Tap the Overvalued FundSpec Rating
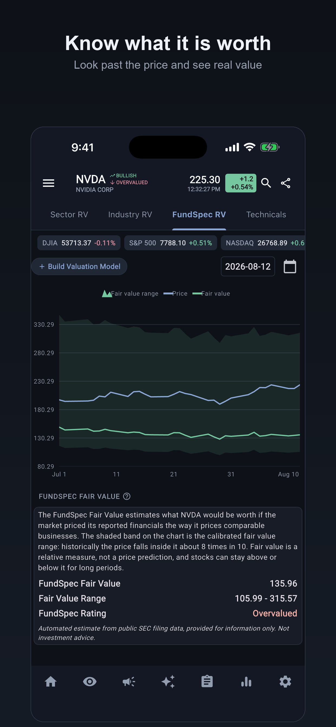Screen dimensions: 336x727 275,613
